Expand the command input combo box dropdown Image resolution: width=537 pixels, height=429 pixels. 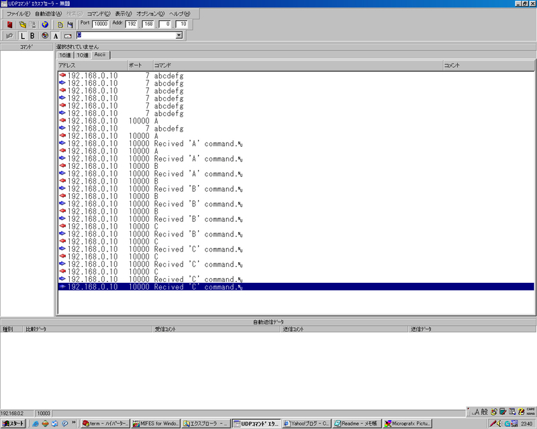[x=179, y=36]
